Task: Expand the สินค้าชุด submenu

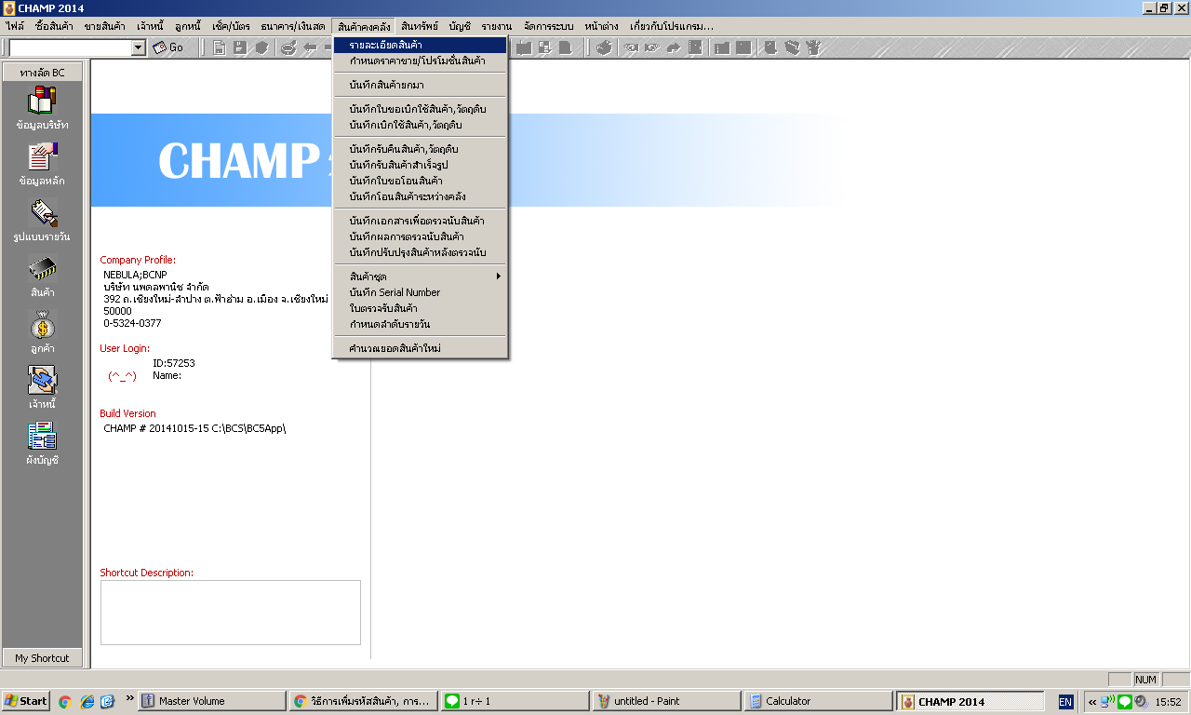Action: click(421, 277)
